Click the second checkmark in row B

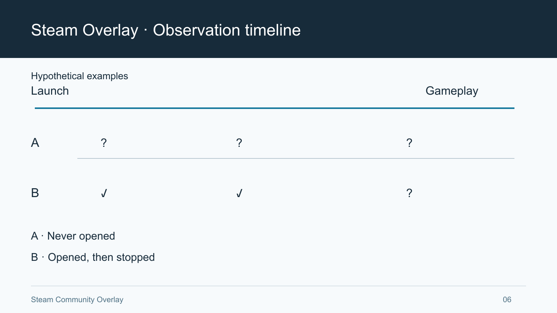click(x=239, y=193)
